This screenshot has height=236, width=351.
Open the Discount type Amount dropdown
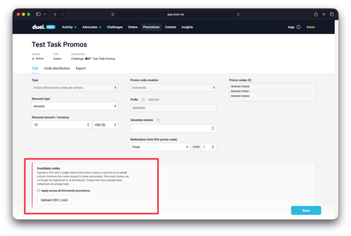click(75, 106)
